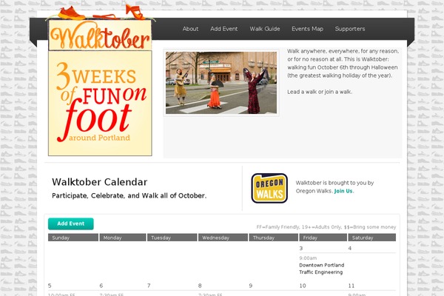Click the Oregon Walks logo badge
The width and height of the screenshot is (444, 296).
tap(269, 188)
